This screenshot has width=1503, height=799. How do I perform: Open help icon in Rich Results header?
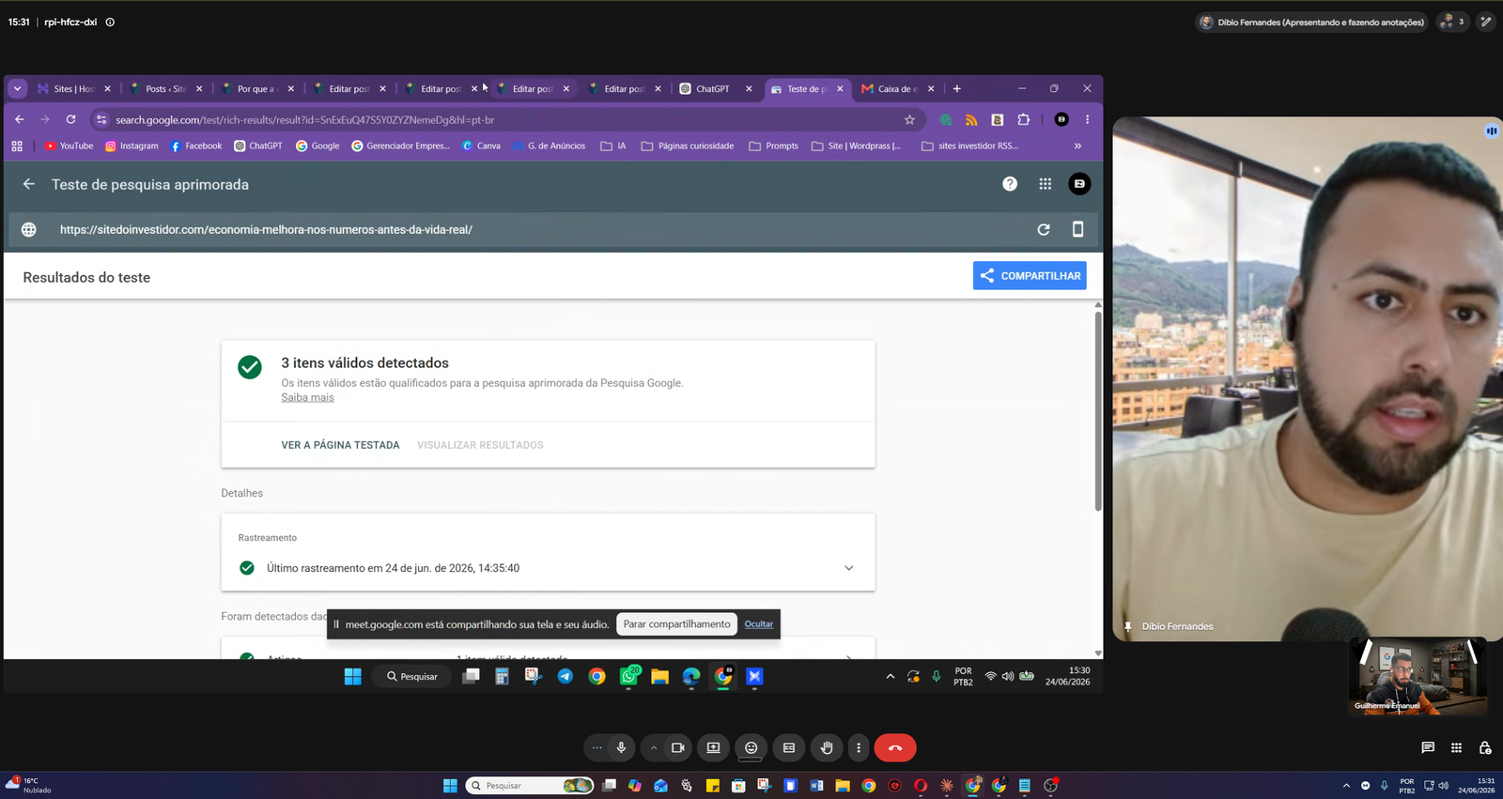pos(1010,184)
